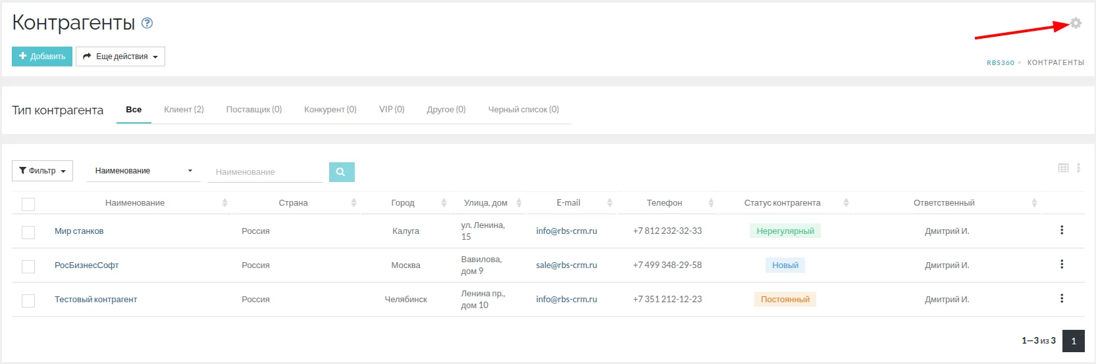The width and height of the screenshot is (1096, 364).
Task: Click the help question mark beside Контрагенты
Action: pos(147,23)
